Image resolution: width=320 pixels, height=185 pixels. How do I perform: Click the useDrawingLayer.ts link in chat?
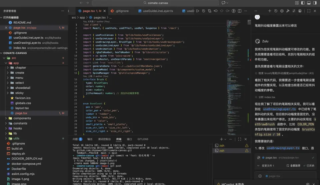click(279, 109)
